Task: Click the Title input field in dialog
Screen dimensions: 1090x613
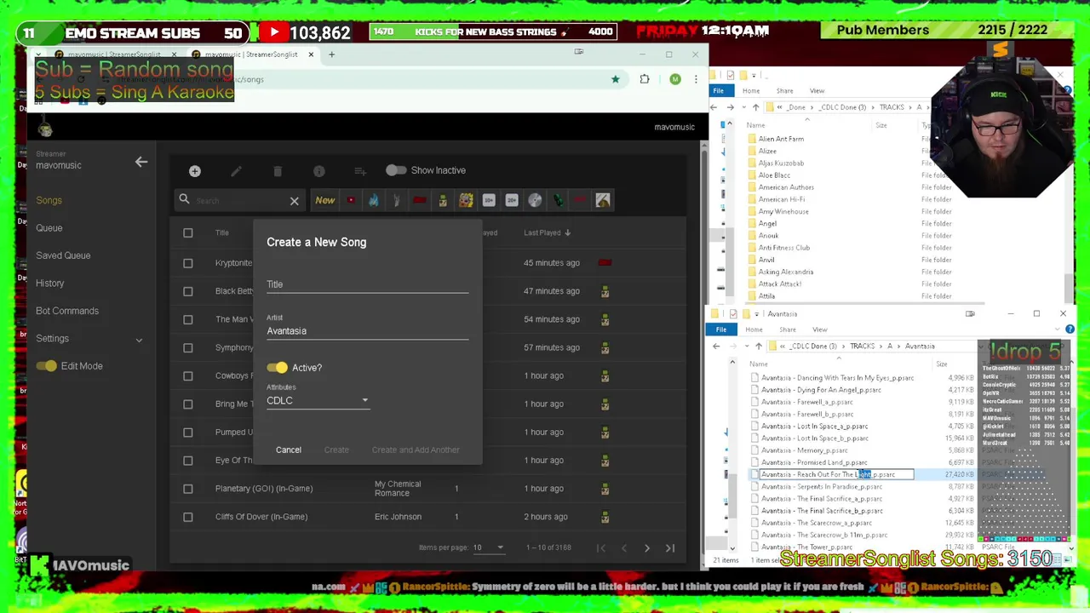Action: [367, 284]
